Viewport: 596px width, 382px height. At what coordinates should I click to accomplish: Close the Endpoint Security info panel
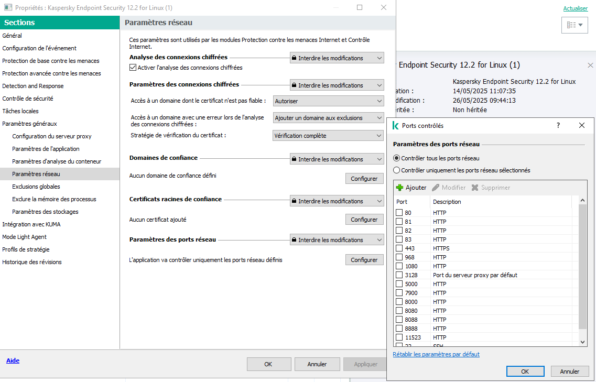pos(590,66)
